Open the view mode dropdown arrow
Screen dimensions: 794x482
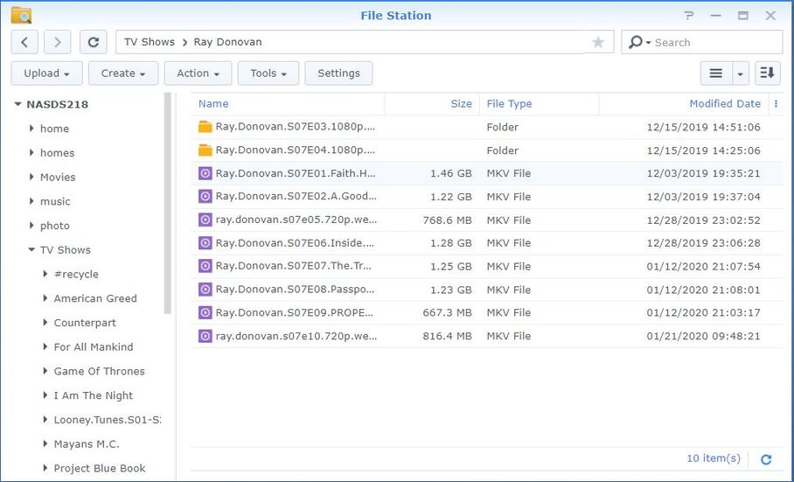(x=741, y=73)
